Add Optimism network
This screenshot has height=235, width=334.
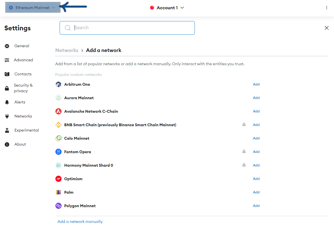[x=256, y=178]
